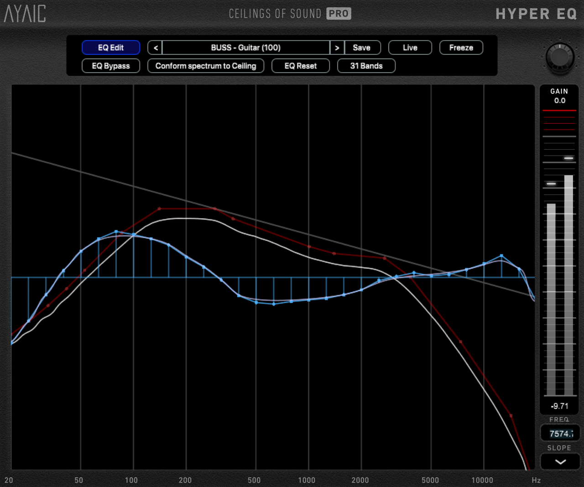Click the round knob in top right

coord(560,57)
